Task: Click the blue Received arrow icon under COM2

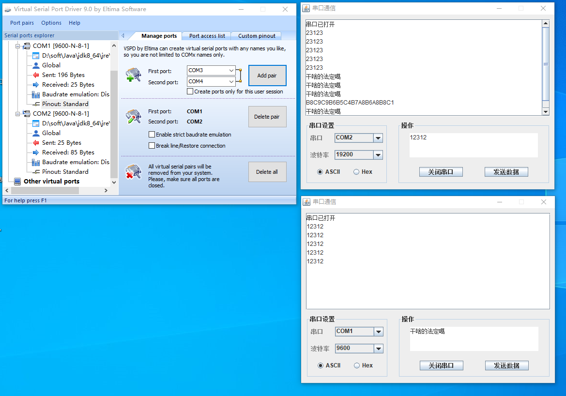Action: click(36, 152)
